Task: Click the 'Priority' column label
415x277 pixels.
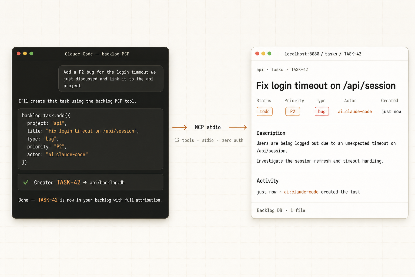Action: click(294, 101)
